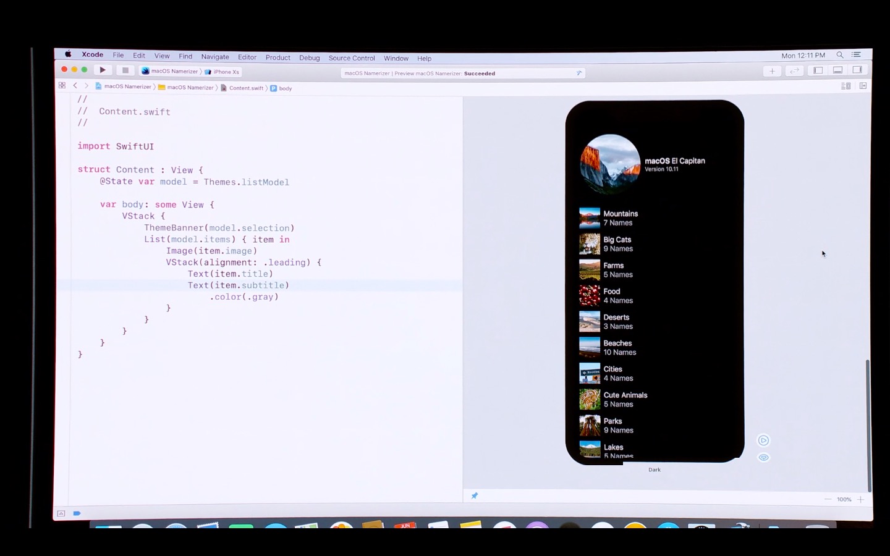
Task: Click the status bar activity indicator icon
Action: click(x=579, y=73)
